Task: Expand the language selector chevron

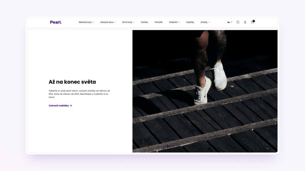Action: click(x=232, y=22)
